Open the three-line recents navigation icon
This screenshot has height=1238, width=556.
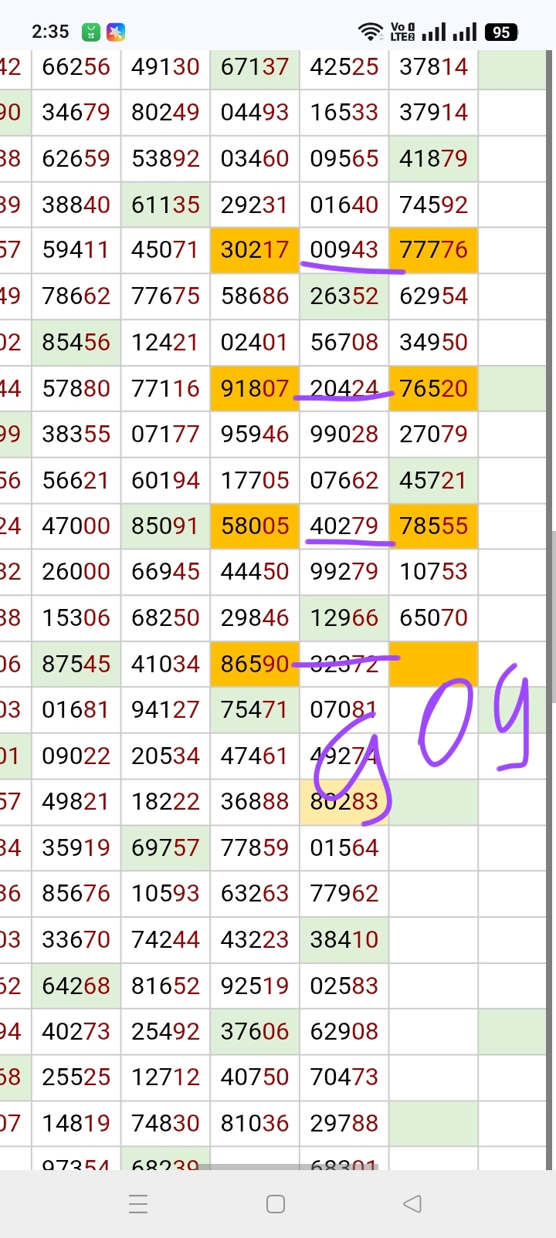[x=138, y=1204]
